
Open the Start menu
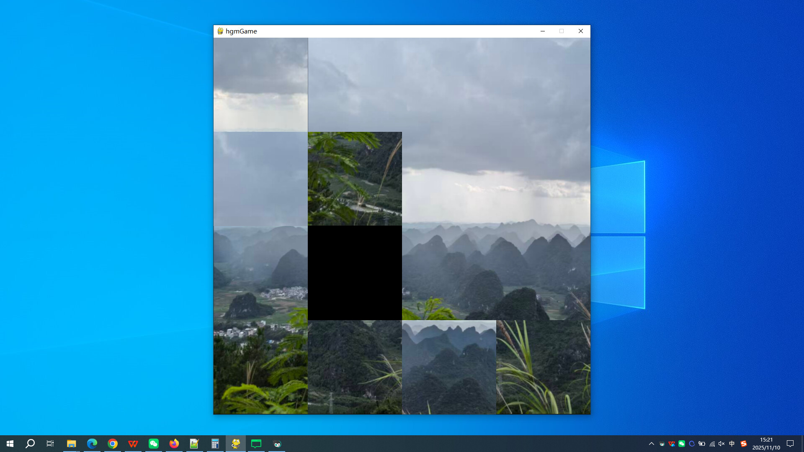(x=10, y=444)
